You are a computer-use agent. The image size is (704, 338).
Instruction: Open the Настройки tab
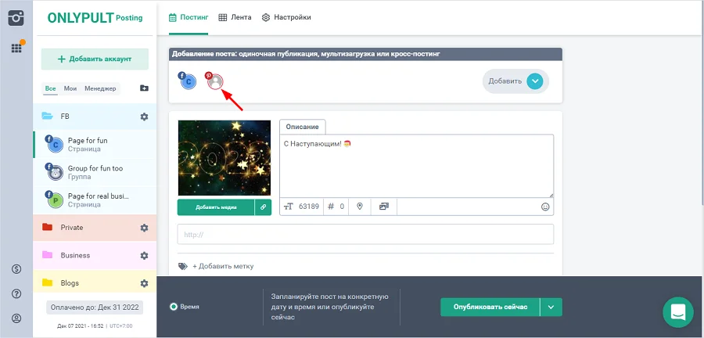click(x=286, y=17)
